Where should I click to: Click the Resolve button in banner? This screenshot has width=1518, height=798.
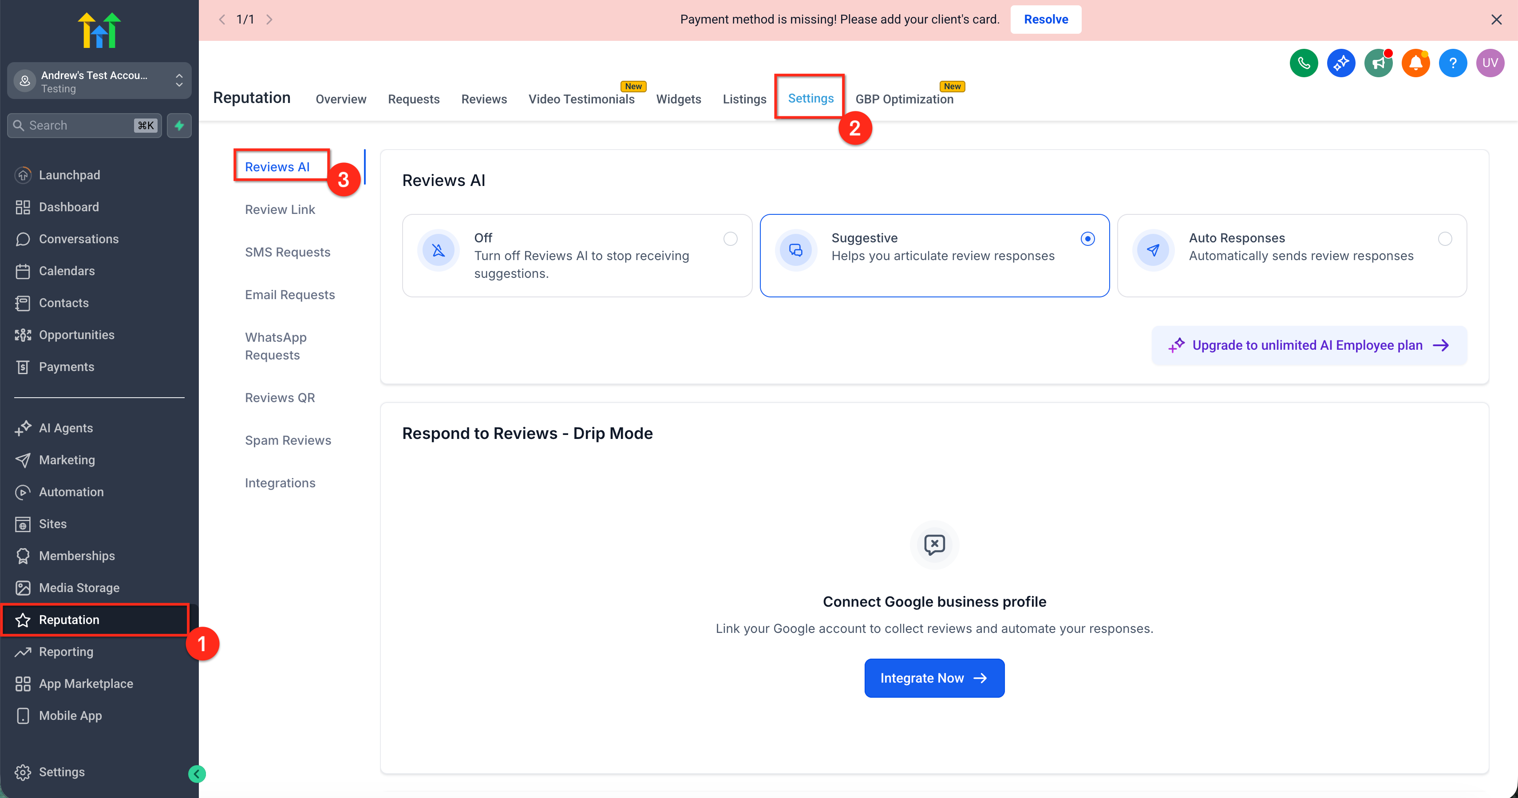1045,20
